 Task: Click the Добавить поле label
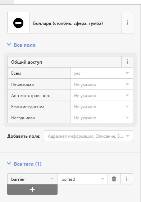click(24, 136)
